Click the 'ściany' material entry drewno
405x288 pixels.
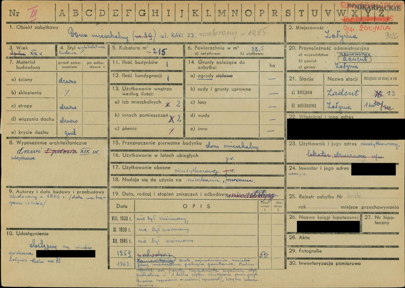(x=68, y=81)
